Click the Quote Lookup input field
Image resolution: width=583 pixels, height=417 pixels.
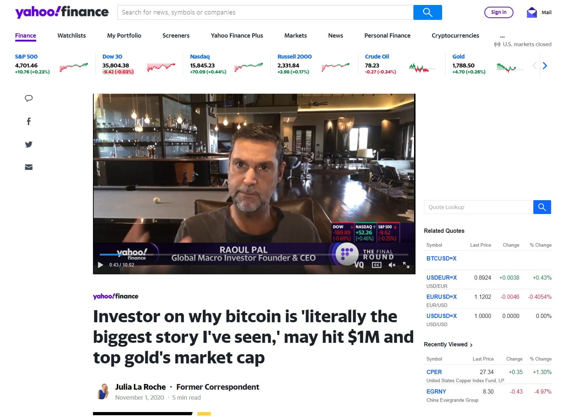pyautogui.click(x=479, y=207)
